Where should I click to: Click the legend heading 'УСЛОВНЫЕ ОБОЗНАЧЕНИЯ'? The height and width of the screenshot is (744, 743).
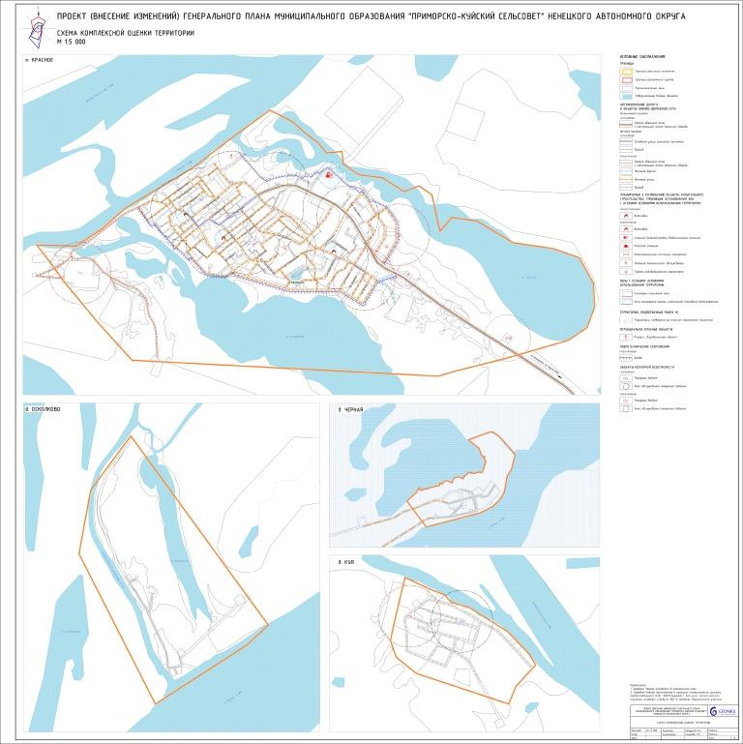(641, 57)
